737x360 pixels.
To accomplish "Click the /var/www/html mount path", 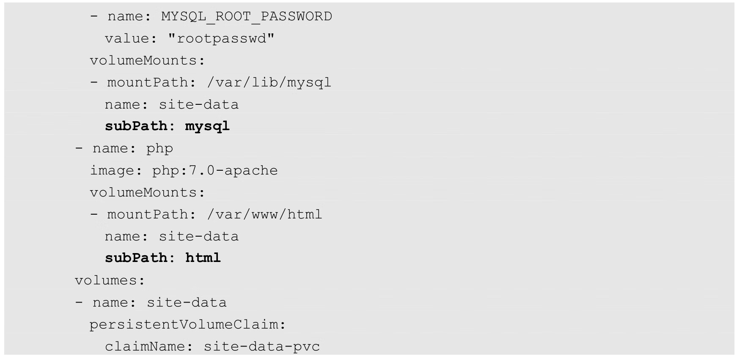I will click(264, 214).
